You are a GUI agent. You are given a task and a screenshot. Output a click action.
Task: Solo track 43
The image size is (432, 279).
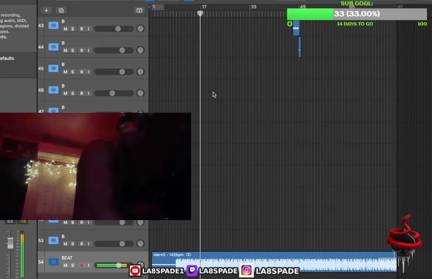[73, 29]
